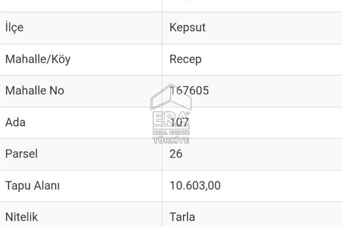This screenshot has width=342, height=227.
Task: Select the Ada value 107
Action: click(x=179, y=122)
